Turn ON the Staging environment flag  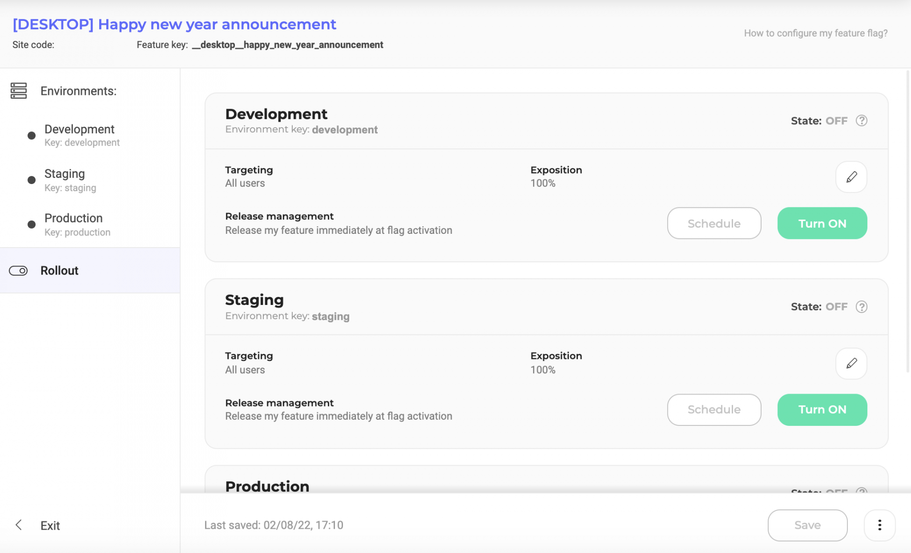point(822,409)
